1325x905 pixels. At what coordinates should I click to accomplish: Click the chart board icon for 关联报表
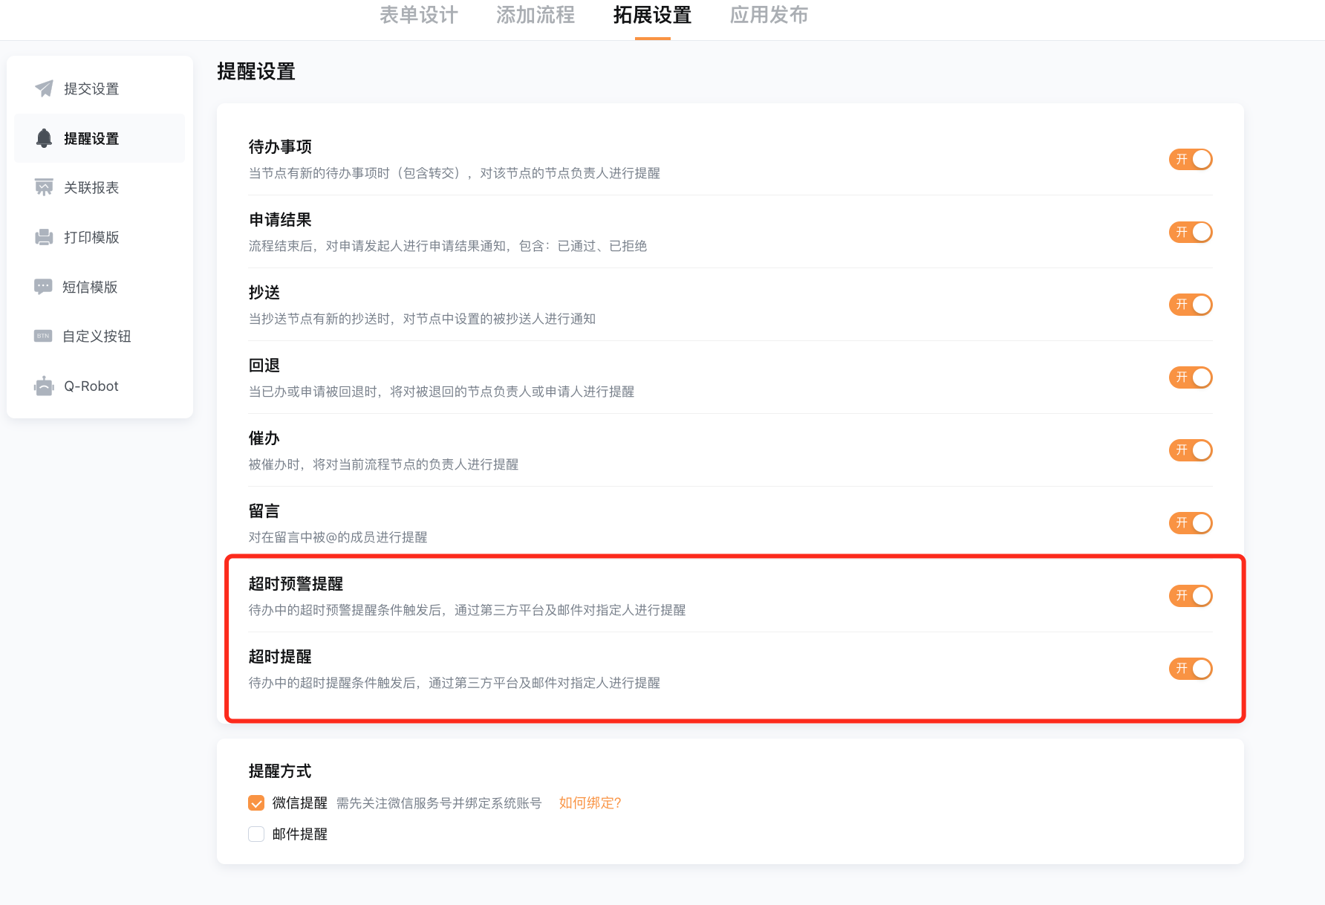[x=44, y=187]
